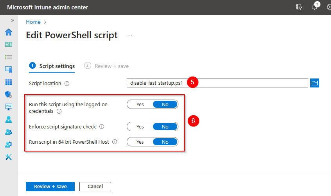
Task: Open ellipsis menu beside Edit PowerShell script
Action: [x=130, y=35]
